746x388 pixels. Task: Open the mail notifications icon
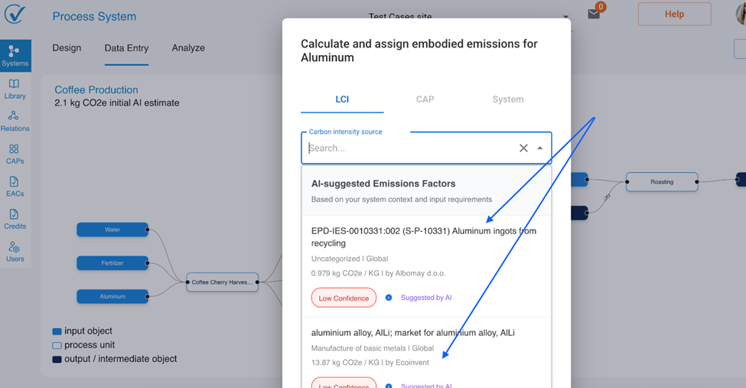click(594, 15)
